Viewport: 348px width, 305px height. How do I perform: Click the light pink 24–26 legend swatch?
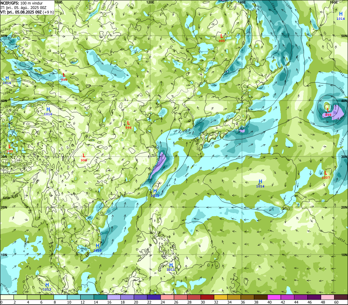point(167,297)
